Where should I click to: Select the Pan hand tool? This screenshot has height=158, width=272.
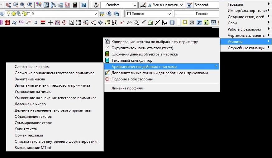point(8,5)
